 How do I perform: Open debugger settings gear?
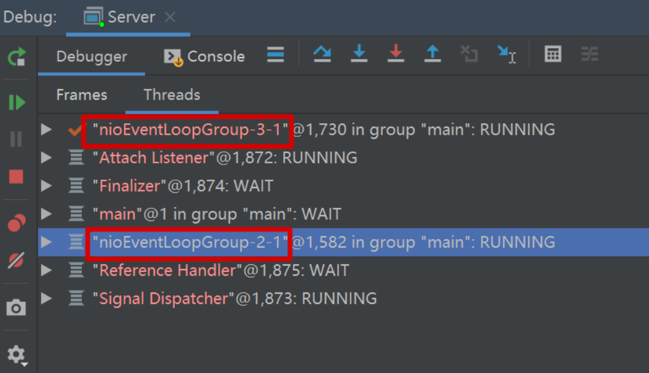tap(17, 355)
